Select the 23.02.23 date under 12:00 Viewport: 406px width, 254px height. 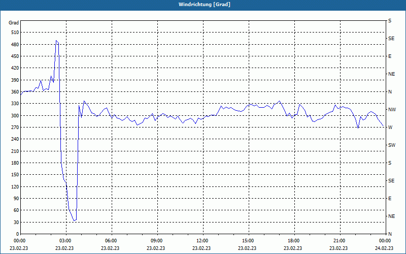tap(201, 248)
